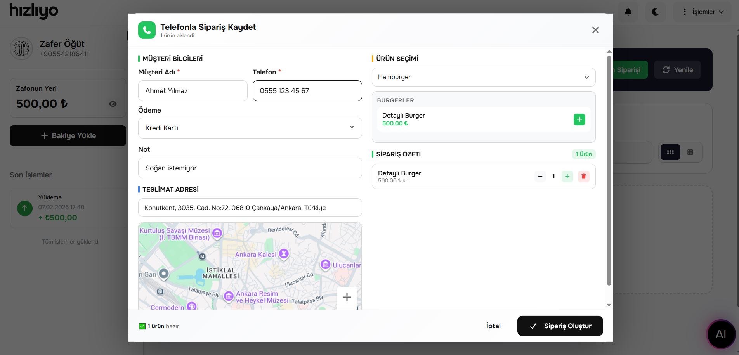The height and width of the screenshot is (355, 739).
Task: Click Son İşlemler heading
Action: coord(31,175)
